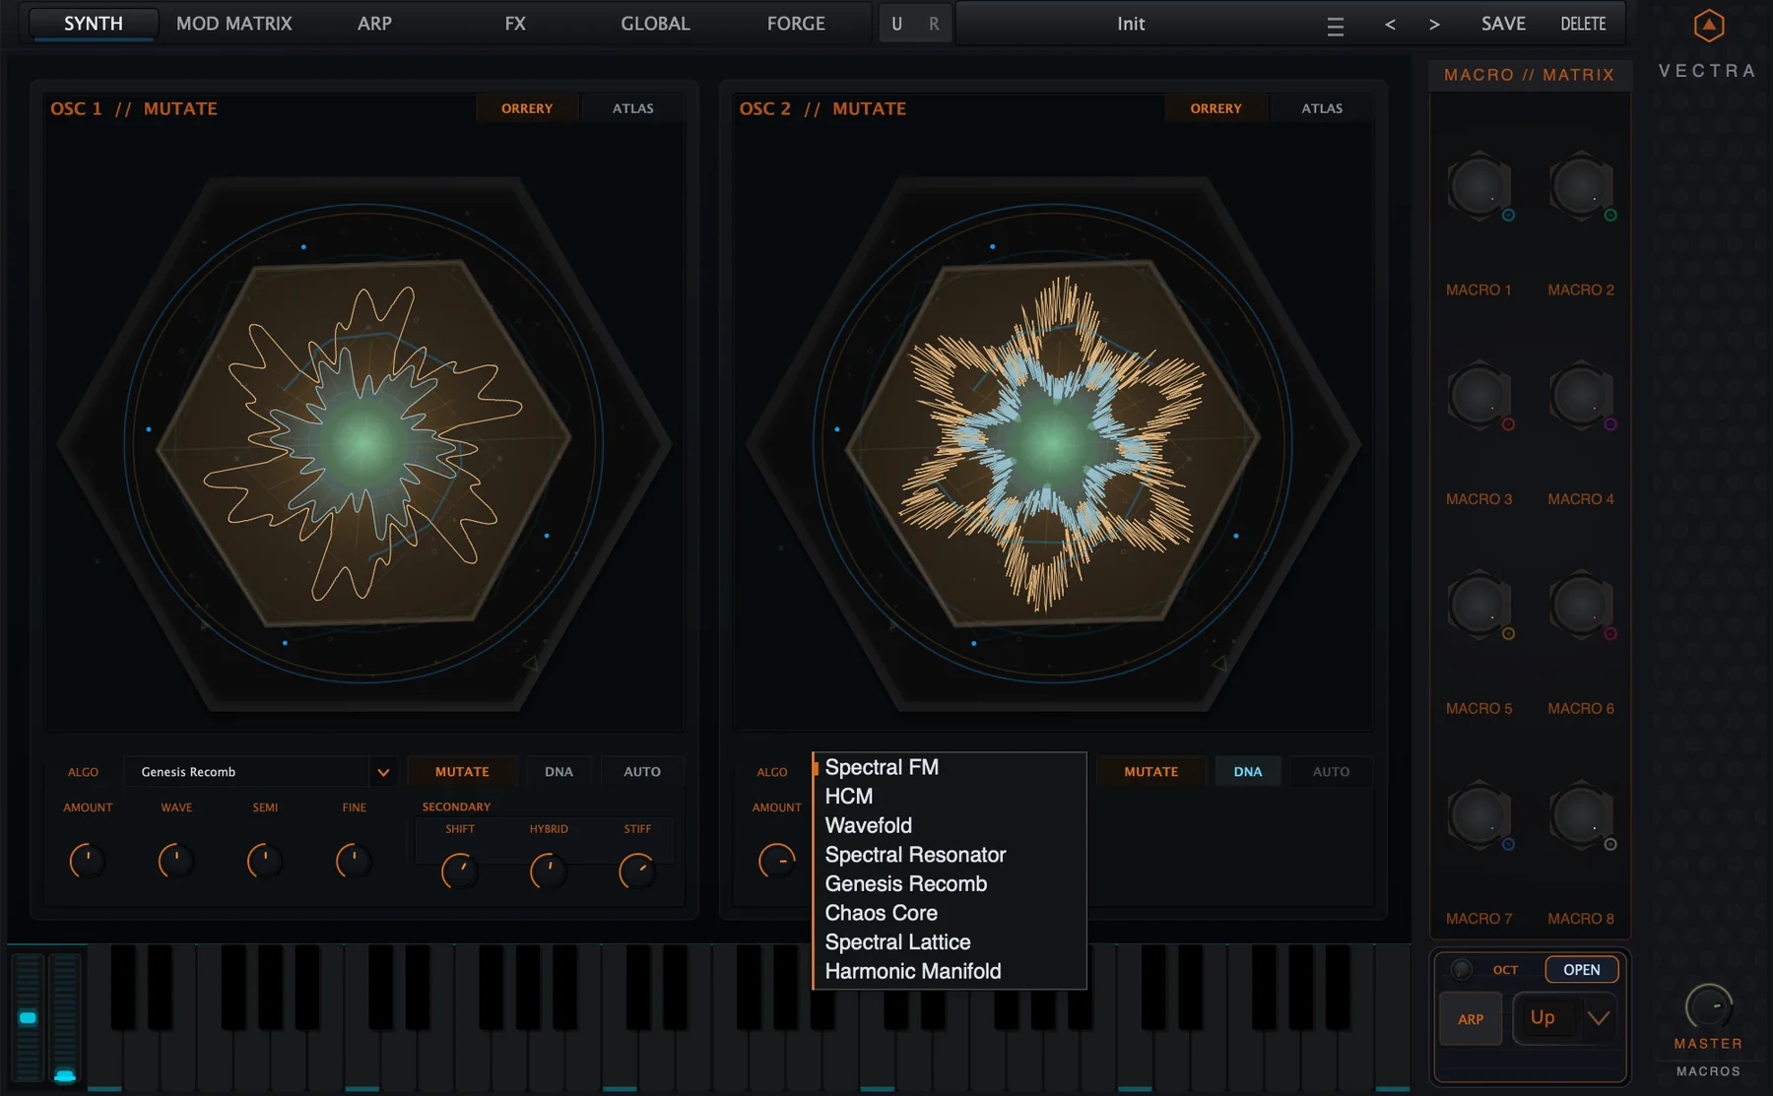Choose Spectral Resonator from algorithm list

(950, 855)
